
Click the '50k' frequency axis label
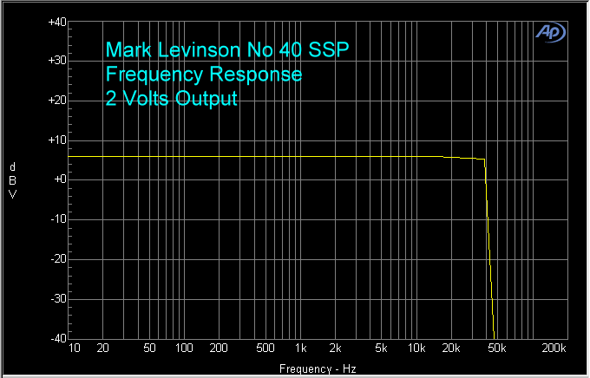[497, 349]
